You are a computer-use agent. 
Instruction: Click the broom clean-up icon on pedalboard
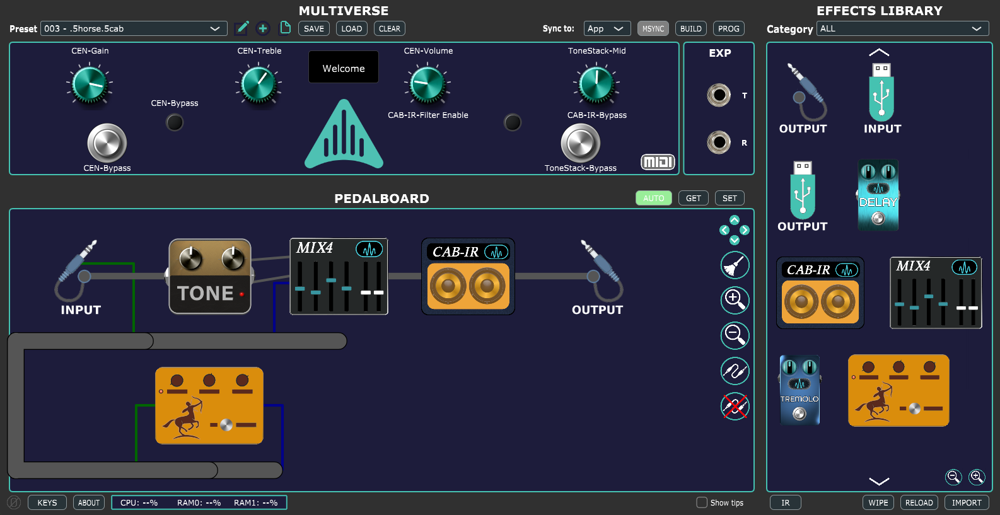click(735, 265)
